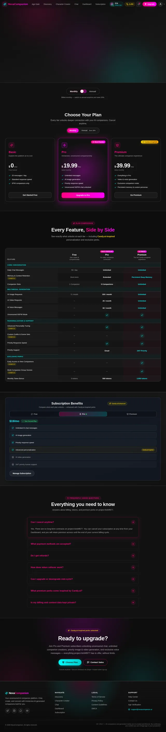Expand 'How does token rollover work?'
This screenshot has width=166, height=732.
point(83,567)
